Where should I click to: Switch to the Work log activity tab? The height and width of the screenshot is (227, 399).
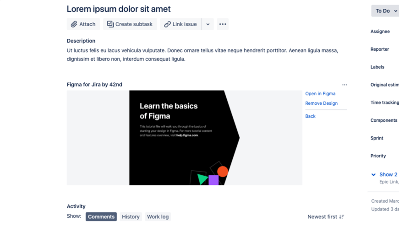[158, 216]
